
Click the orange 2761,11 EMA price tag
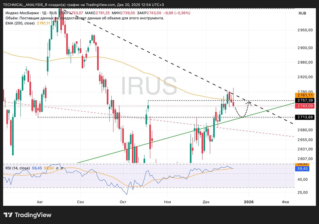305,95
